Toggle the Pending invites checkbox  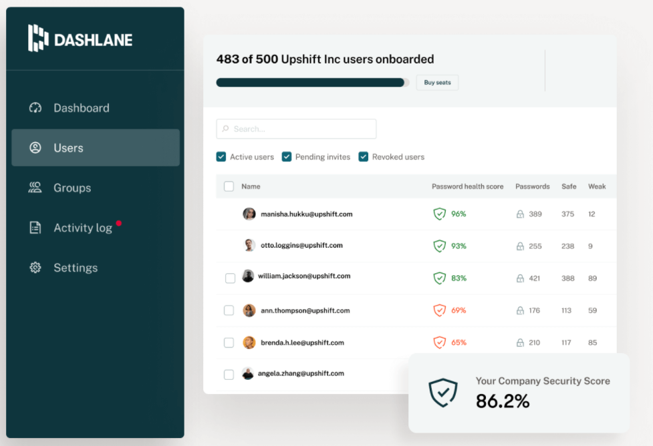pos(287,157)
